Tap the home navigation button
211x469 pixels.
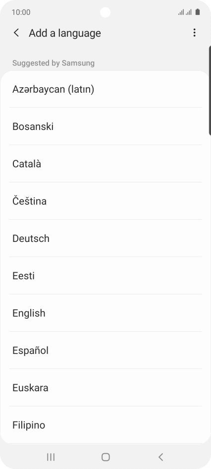(x=105, y=457)
